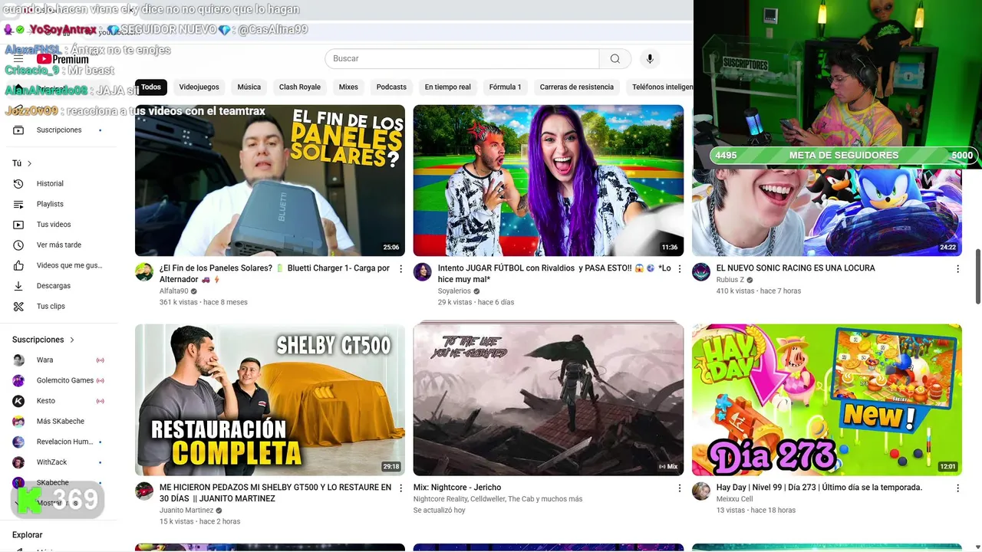
Task: Open options menu for Nightcore Jericho mix
Action: click(x=679, y=488)
